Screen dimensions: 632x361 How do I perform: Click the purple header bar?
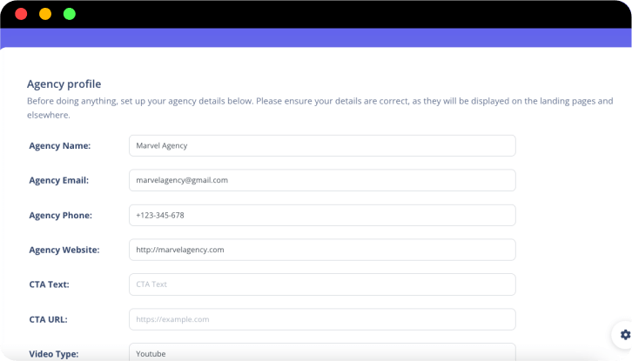pos(316,37)
